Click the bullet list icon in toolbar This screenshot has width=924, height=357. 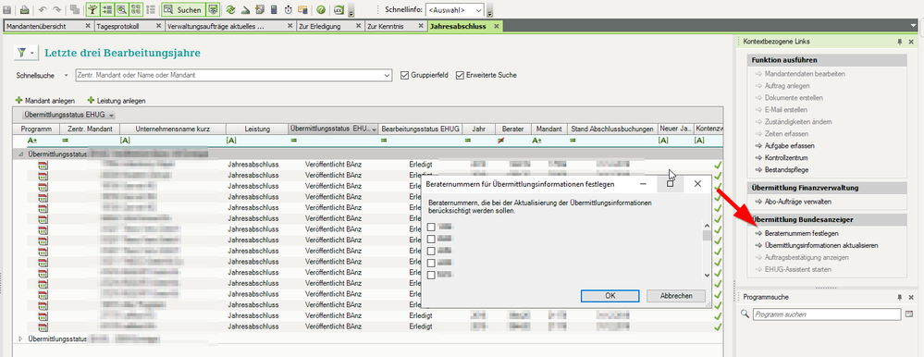pyautogui.click(x=150, y=10)
